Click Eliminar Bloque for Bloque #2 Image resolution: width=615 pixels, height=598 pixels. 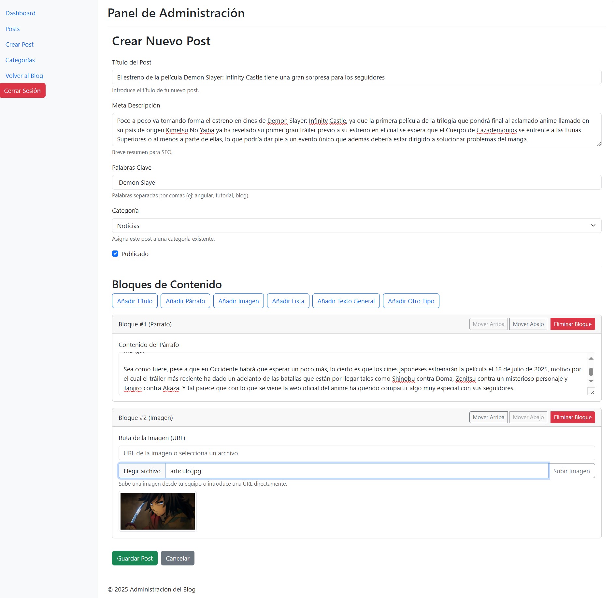pos(573,417)
